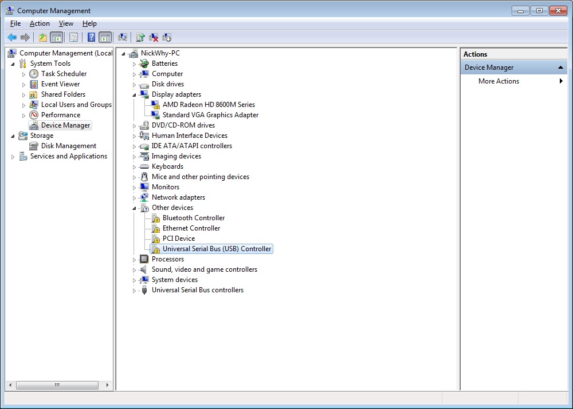
Task: Click the Uninstall device red X icon
Action: tap(154, 38)
